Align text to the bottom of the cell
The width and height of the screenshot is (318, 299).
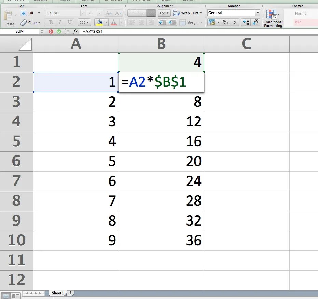151,13
